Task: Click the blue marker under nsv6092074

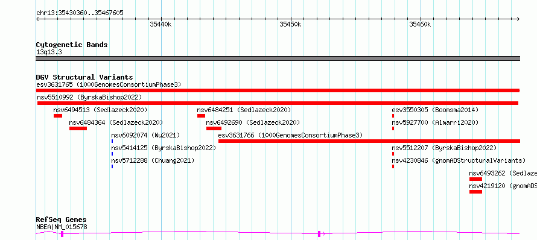Action: pos(112,141)
